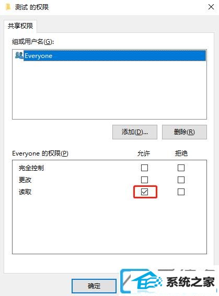Screen dimensions: 219x296
Task: Check Deny box for 读取 permission
Action: pos(181,192)
